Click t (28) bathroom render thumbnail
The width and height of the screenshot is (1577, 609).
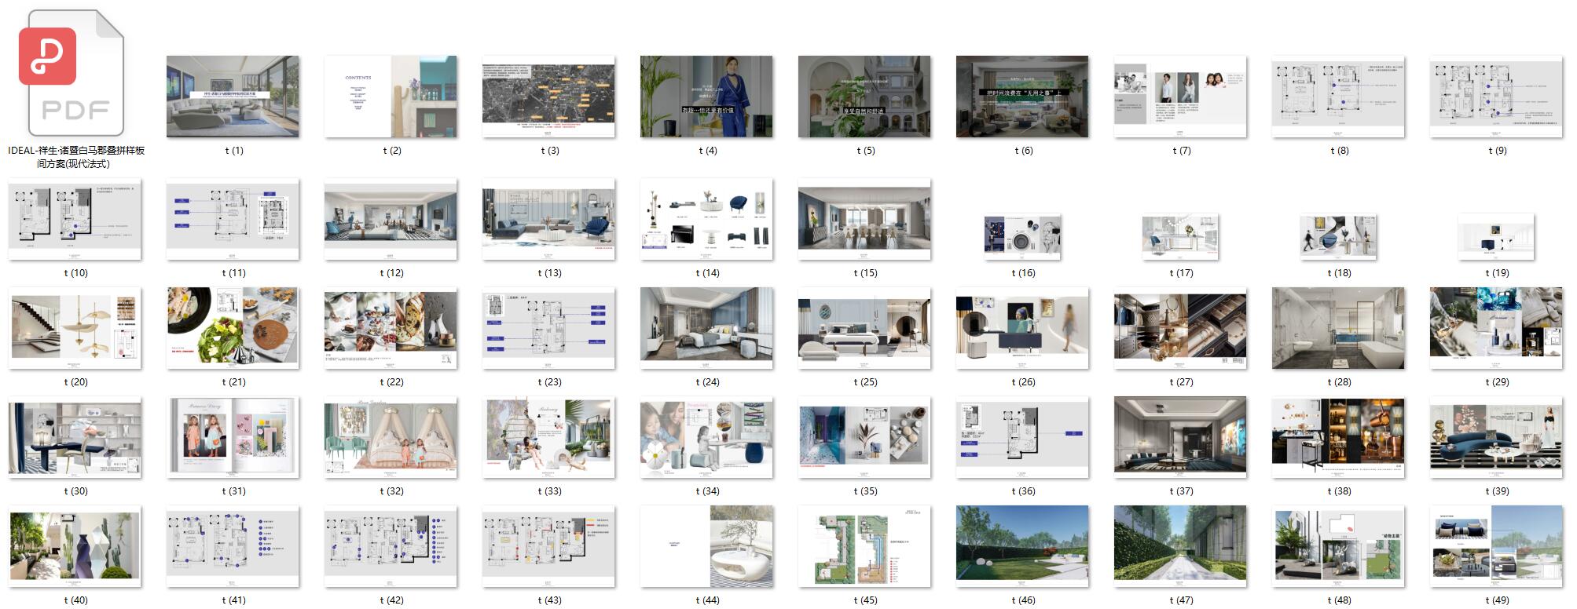tap(1338, 328)
